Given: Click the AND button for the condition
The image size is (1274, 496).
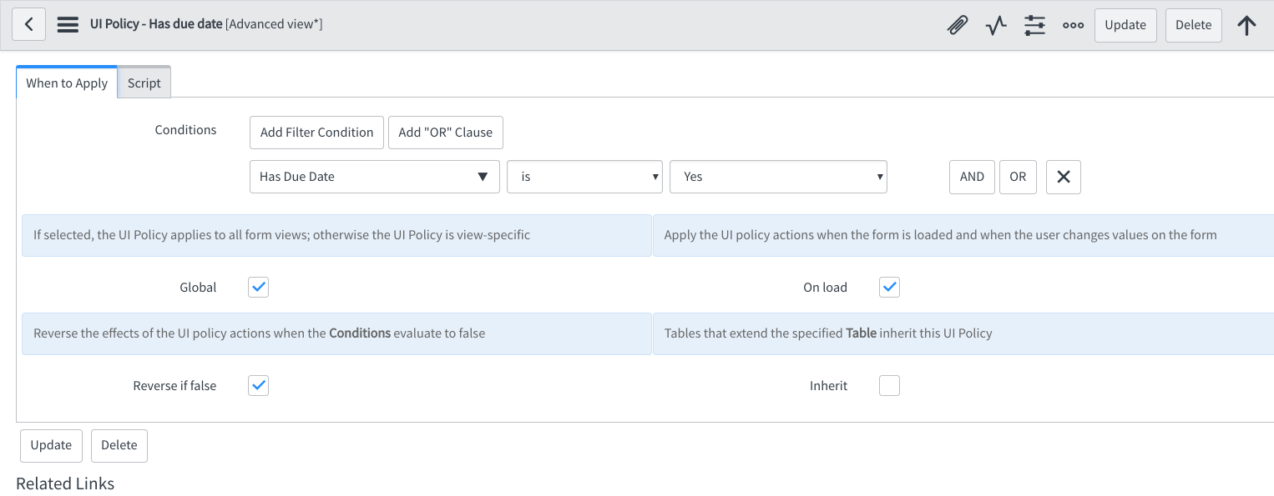Looking at the screenshot, I should point(971,177).
